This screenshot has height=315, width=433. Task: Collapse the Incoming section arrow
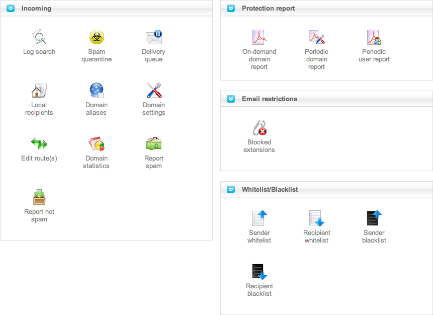[11, 8]
